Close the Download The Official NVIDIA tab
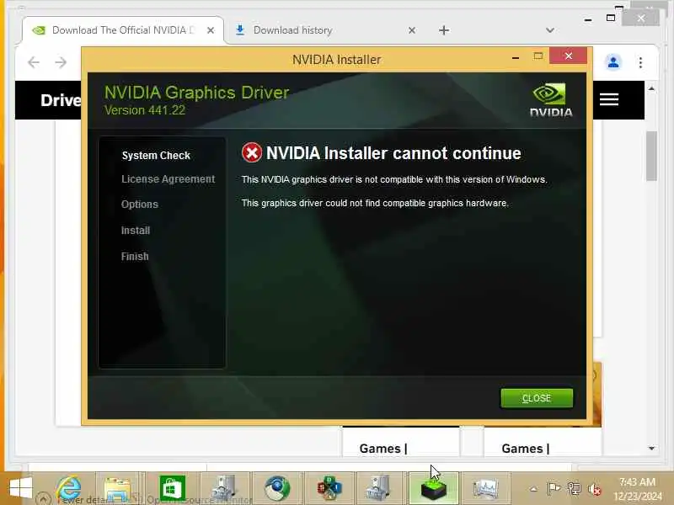 [211, 30]
